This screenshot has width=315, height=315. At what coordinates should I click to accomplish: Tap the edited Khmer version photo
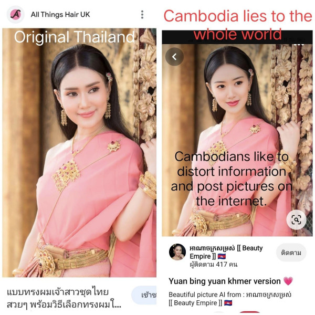point(237,140)
